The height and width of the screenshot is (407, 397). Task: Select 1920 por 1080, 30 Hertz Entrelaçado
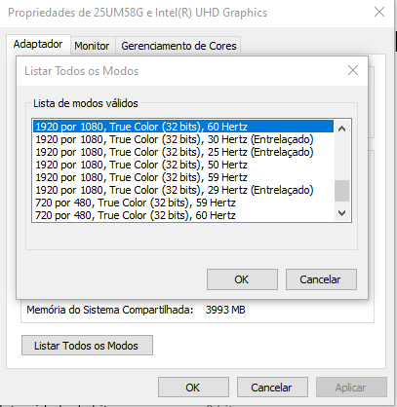[183, 139]
